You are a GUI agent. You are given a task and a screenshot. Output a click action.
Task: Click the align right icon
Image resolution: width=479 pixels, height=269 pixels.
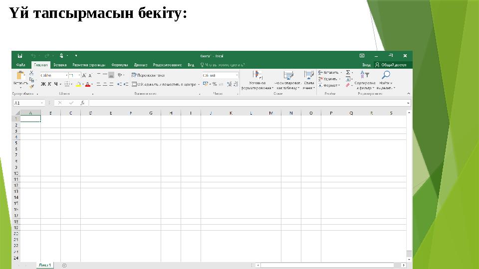(x=111, y=84)
